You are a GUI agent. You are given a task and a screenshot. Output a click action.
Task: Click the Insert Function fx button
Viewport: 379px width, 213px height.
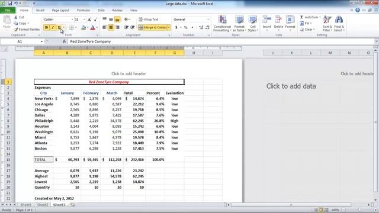click(65, 41)
